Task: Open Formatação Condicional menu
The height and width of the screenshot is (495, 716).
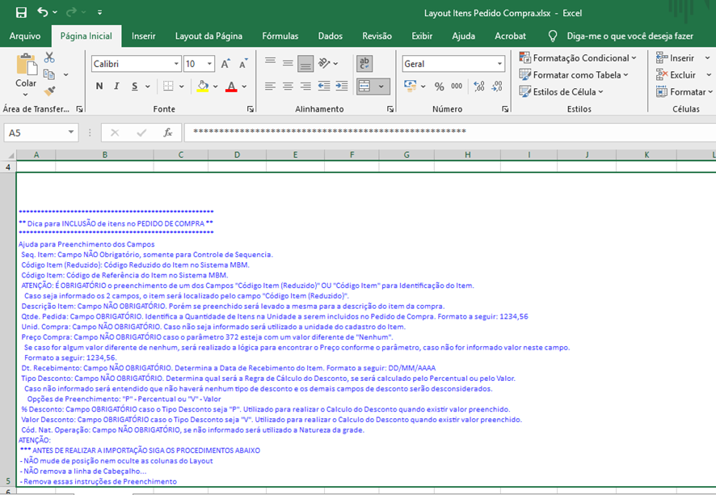Action: point(579,58)
